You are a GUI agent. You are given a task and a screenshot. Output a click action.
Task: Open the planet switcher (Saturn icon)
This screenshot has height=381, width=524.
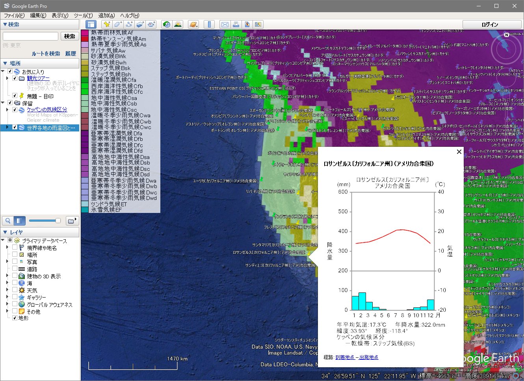point(193,24)
